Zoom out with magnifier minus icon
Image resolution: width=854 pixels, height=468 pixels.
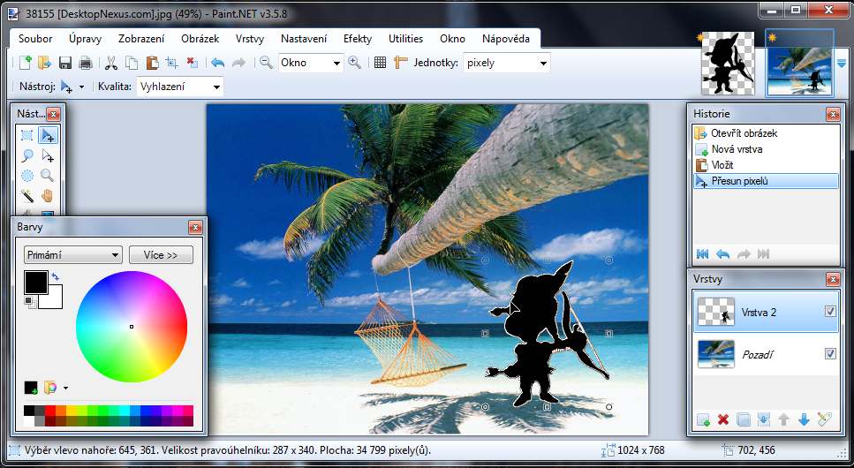(x=266, y=63)
